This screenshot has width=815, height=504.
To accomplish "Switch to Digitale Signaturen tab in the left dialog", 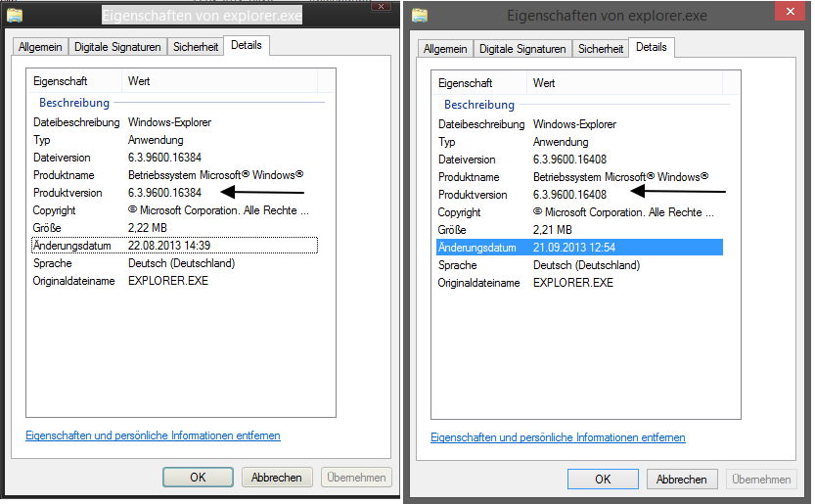I will (117, 46).
